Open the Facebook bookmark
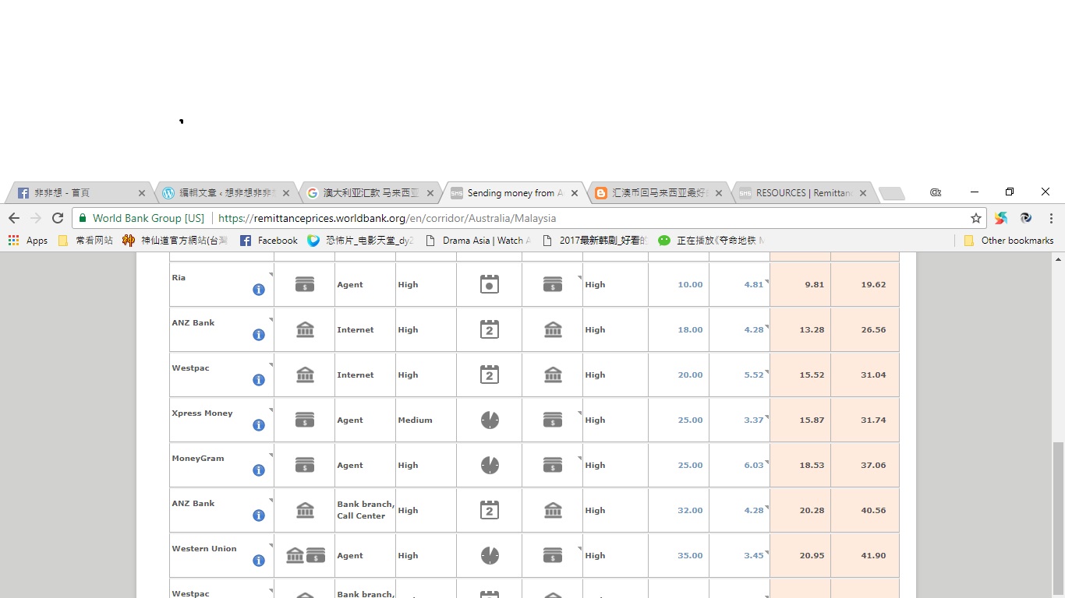 (269, 241)
